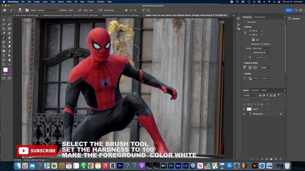Select the Crop tool

[4, 28]
